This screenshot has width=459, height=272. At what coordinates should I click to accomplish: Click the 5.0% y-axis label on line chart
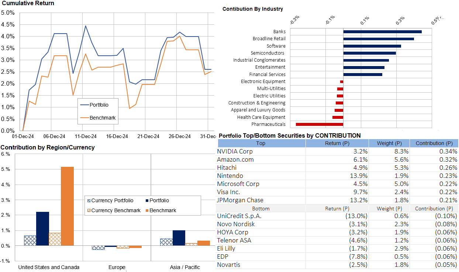[8, 13]
